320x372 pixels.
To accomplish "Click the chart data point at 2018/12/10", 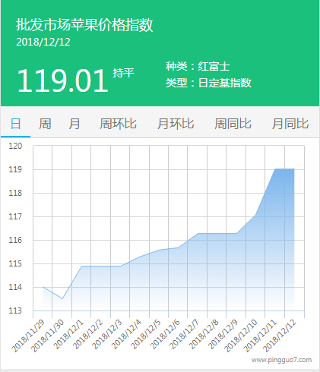I will tap(255, 215).
